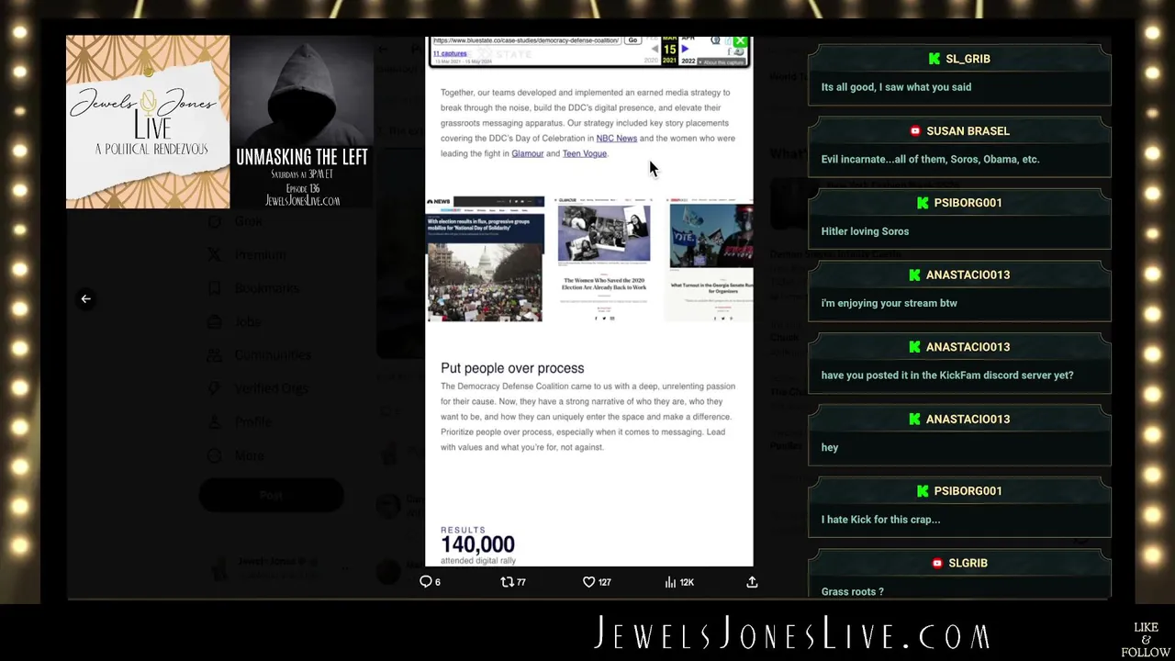
Task: Close the Wayback toolbar with the green X
Action: tap(740, 41)
